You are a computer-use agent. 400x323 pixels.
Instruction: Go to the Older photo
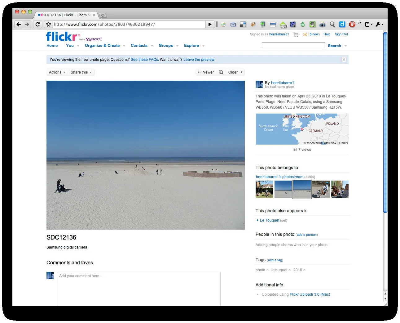click(x=235, y=72)
